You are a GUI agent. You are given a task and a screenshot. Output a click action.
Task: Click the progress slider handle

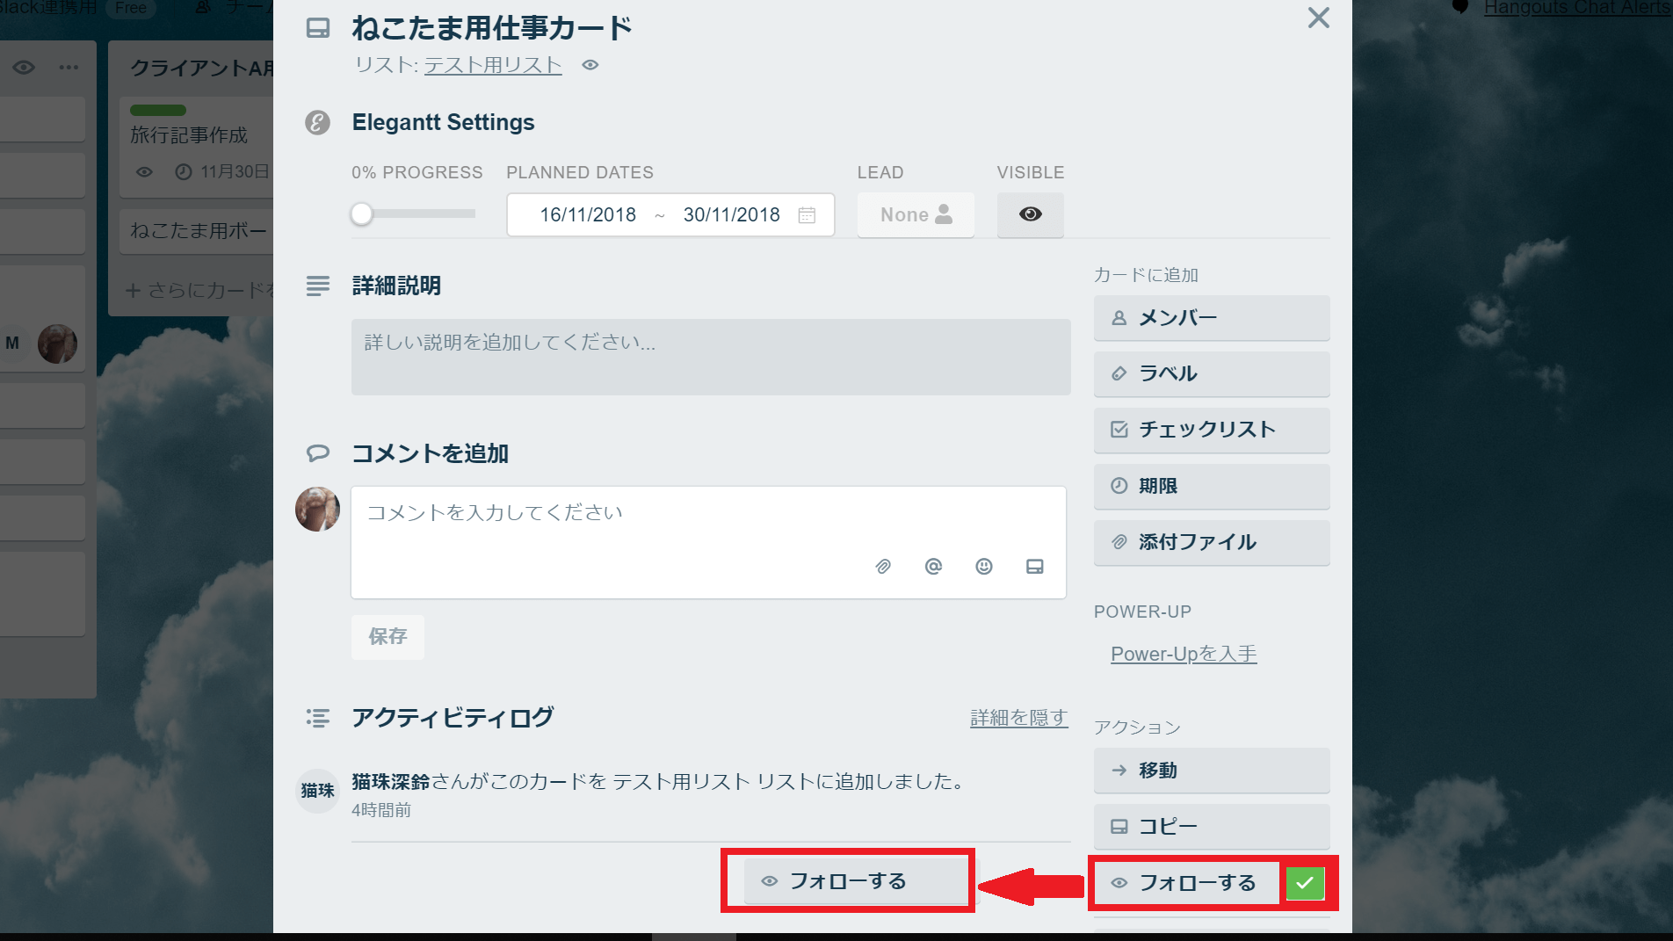point(361,214)
